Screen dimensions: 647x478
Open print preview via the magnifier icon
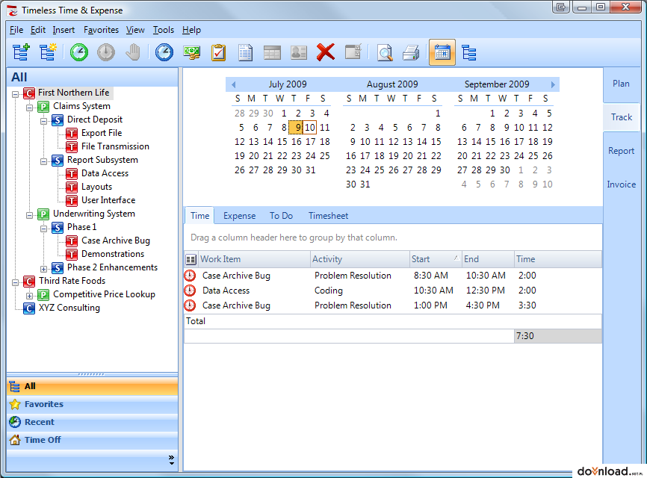(385, 52)
